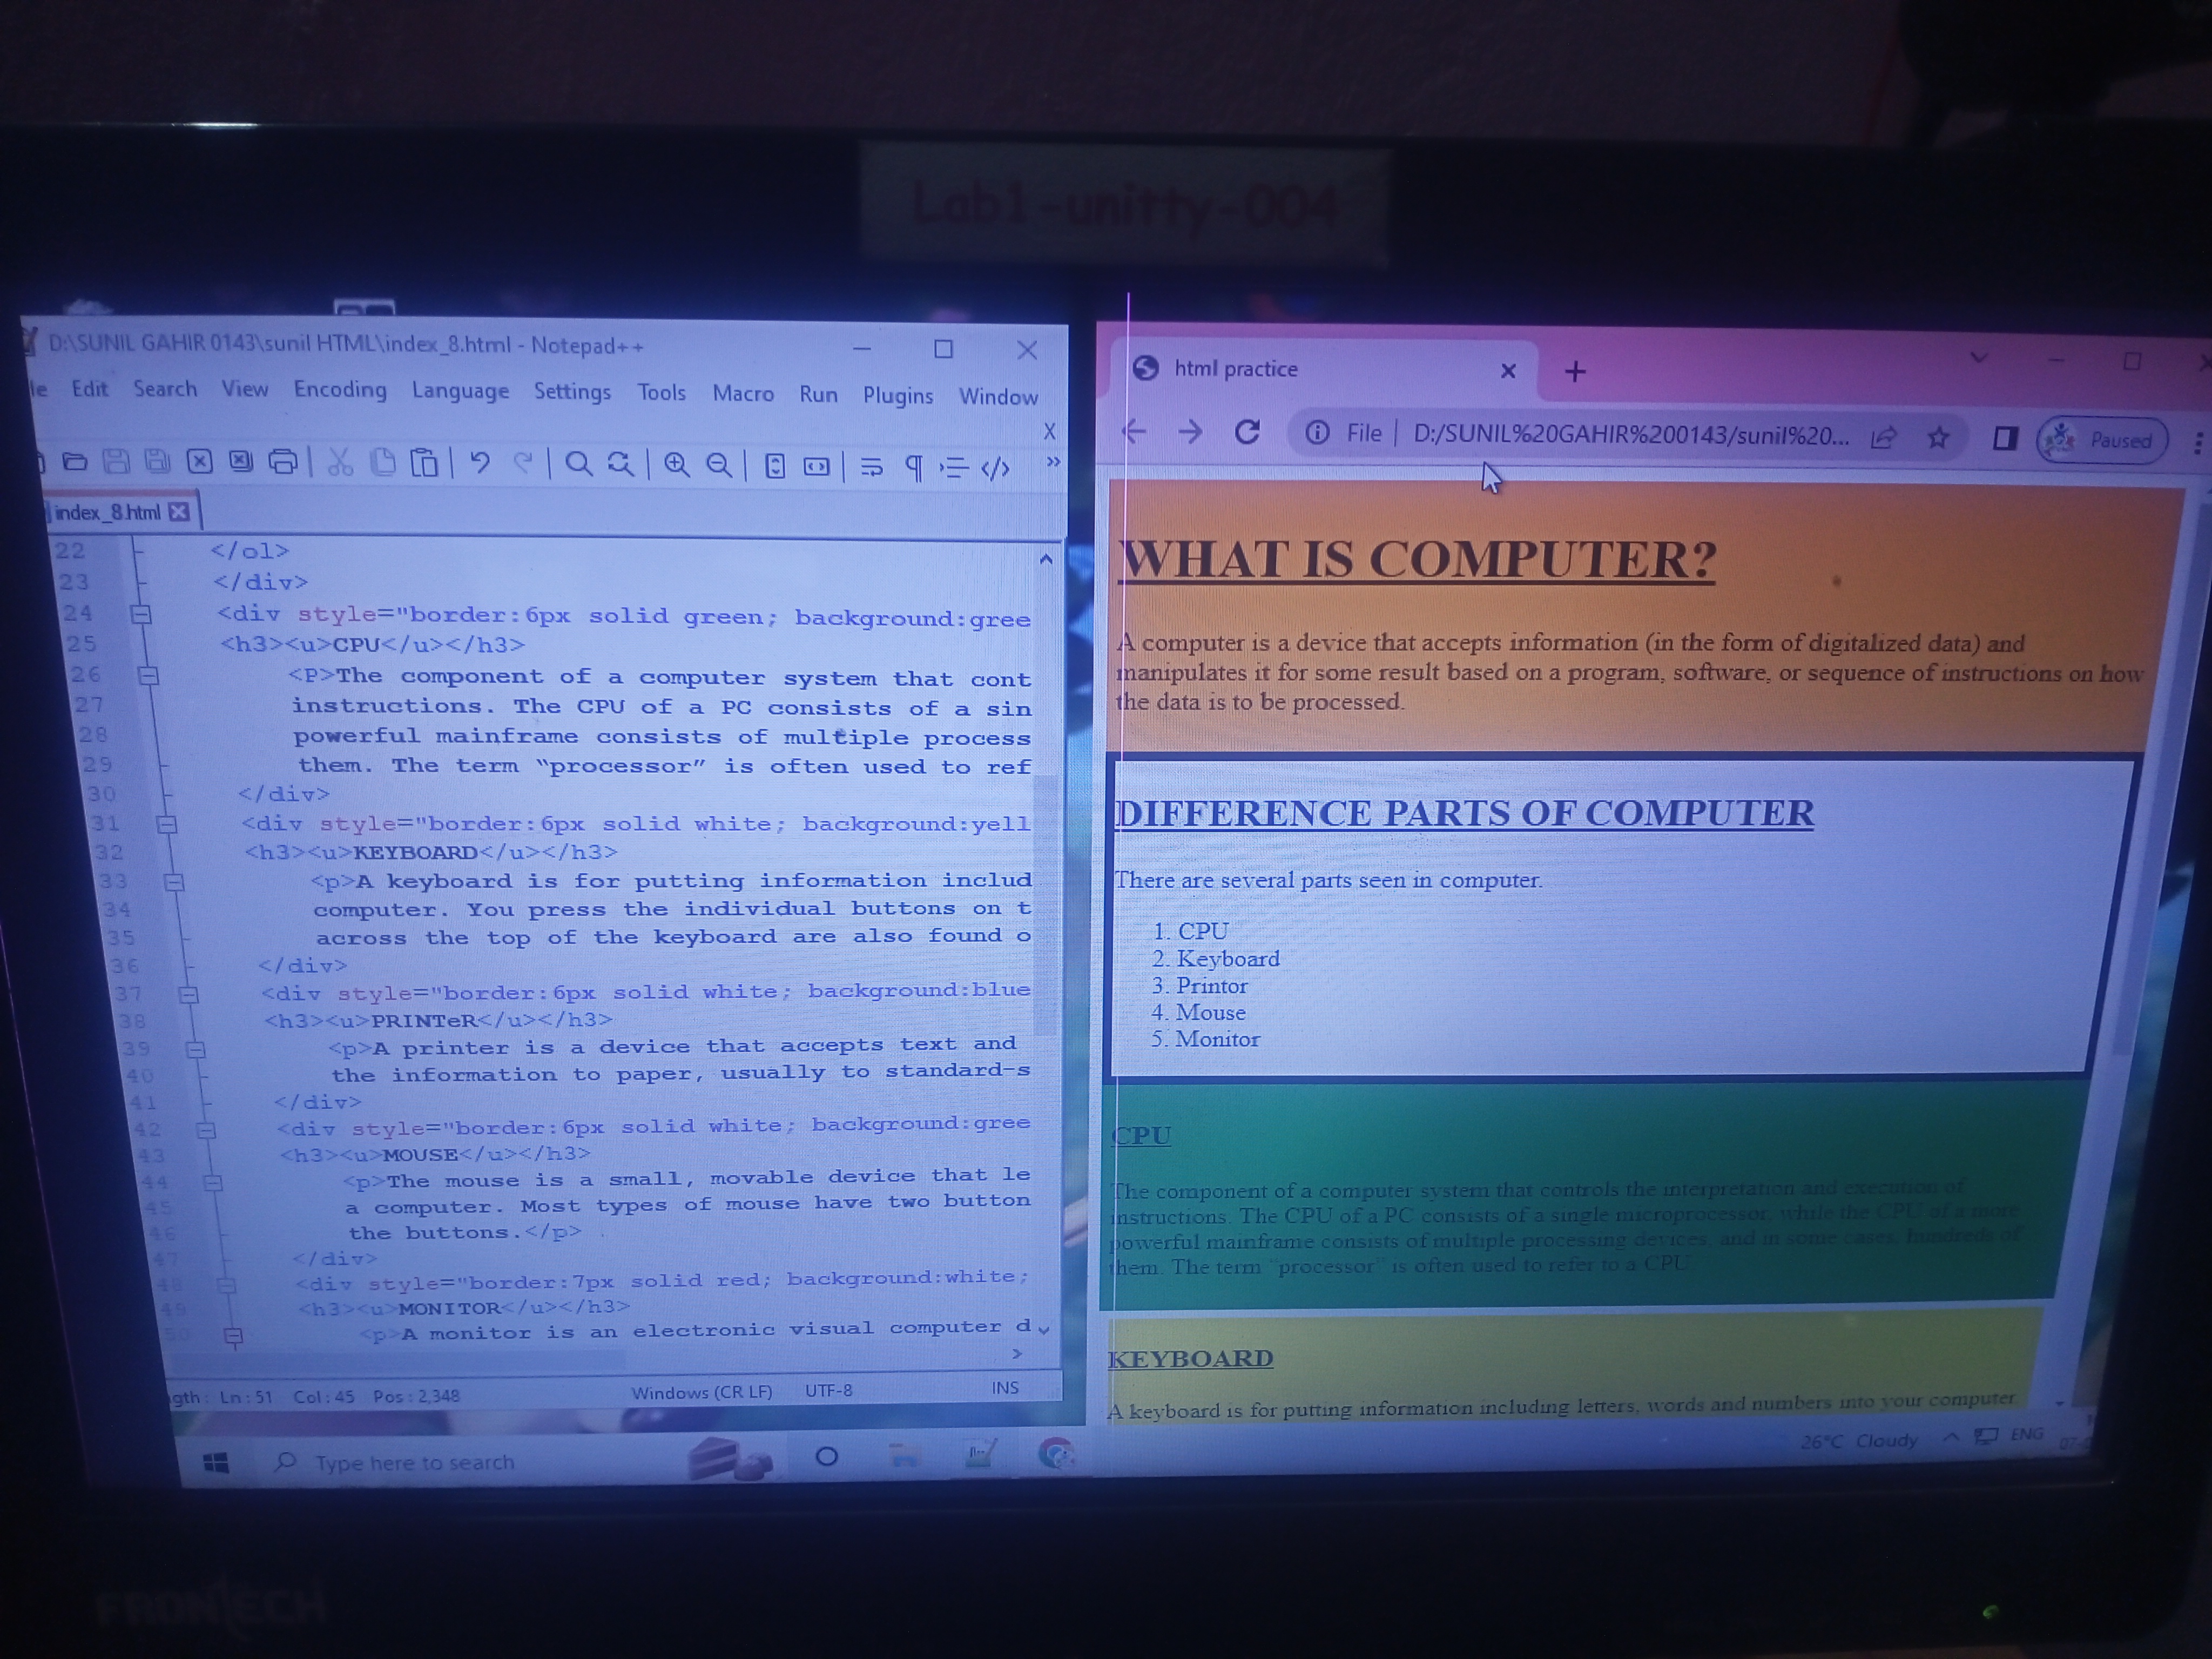Toggle the indent guide icon
2212x1659 pixels.
955,467
